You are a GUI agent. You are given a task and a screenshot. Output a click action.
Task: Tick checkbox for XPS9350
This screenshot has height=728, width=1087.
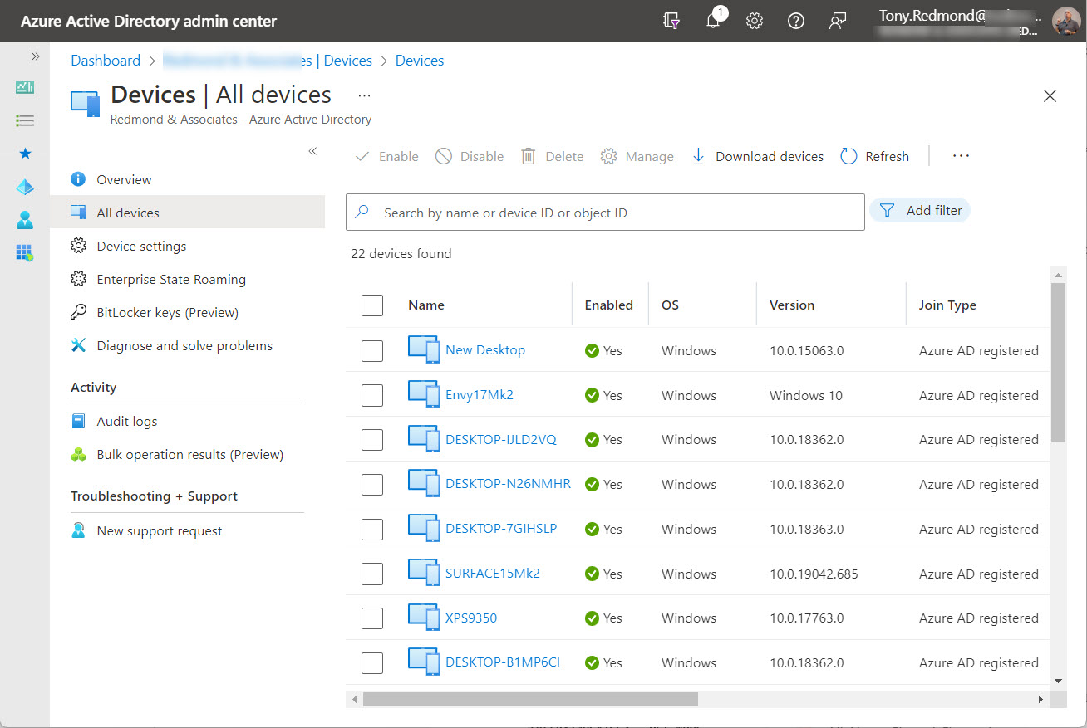372,618
